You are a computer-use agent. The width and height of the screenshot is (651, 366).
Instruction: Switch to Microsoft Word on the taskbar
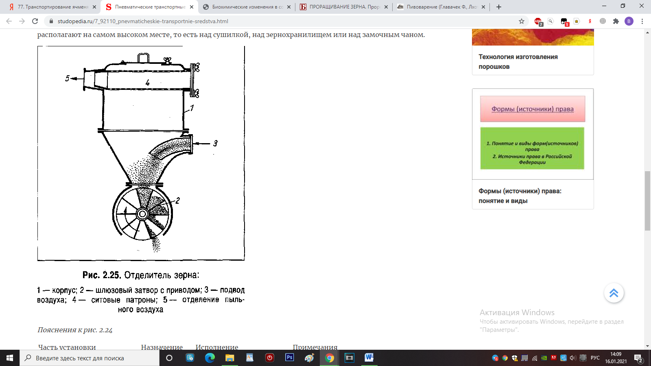coord(369,358)
